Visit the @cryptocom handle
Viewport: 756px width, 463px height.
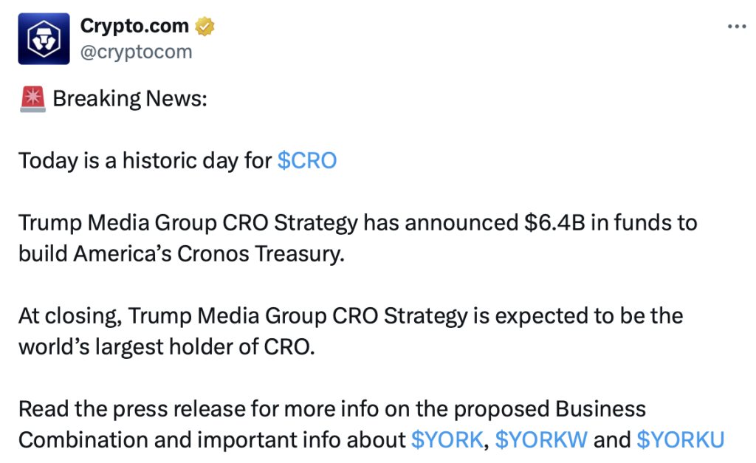136,52
